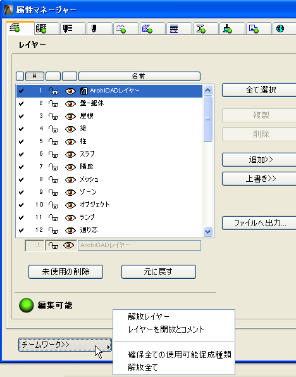Click the layer list scroll-up arrow
The width and height of the screenshot is (296, 377).
207,91
